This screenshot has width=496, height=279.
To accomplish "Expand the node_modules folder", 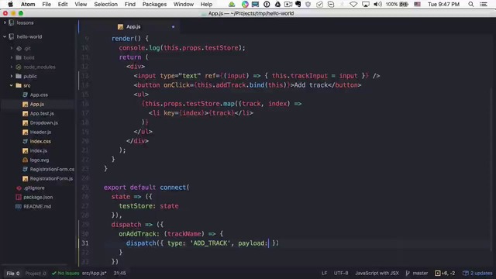I will 12,67.
